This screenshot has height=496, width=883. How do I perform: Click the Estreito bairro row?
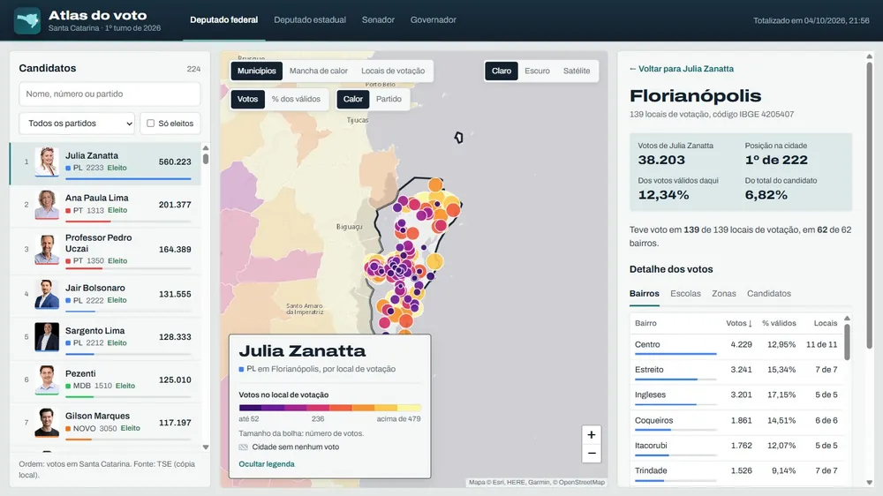(x=736, y=371)
